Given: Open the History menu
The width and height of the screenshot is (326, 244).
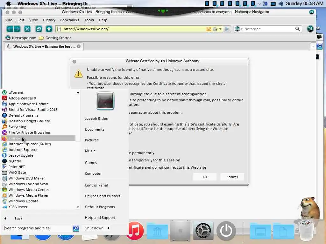Looking at the screenshot, I should pyautogui.click(x=49, y=20).
